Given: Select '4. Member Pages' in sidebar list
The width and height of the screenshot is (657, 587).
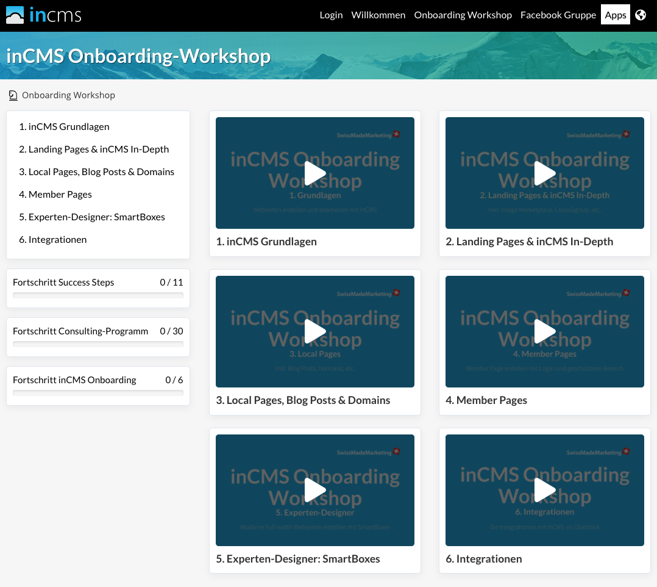Looking at the screenshot, I should tap(55, 195).
